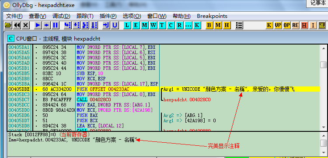Image resolution: width=328 pixels, height=158 pixels.
Task: Click the Stack [0012FF88]=0 info line
Action: coord(32,134)
